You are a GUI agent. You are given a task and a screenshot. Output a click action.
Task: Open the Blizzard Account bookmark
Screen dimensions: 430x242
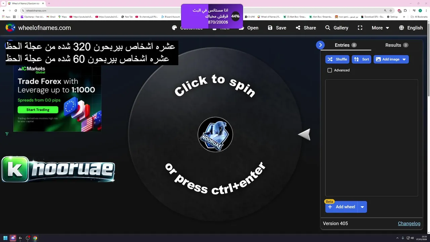click(x=170, y=16)
